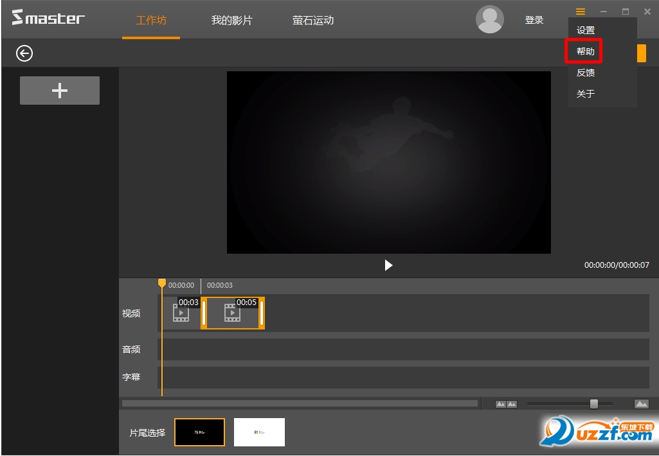Click the empty 音频 track
Screen dimensions: 659x456
[x=404, y=349]
